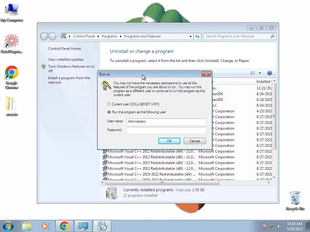Click the Password field
The height and width of the screenshot is (232, 310).
click(167, 130)
